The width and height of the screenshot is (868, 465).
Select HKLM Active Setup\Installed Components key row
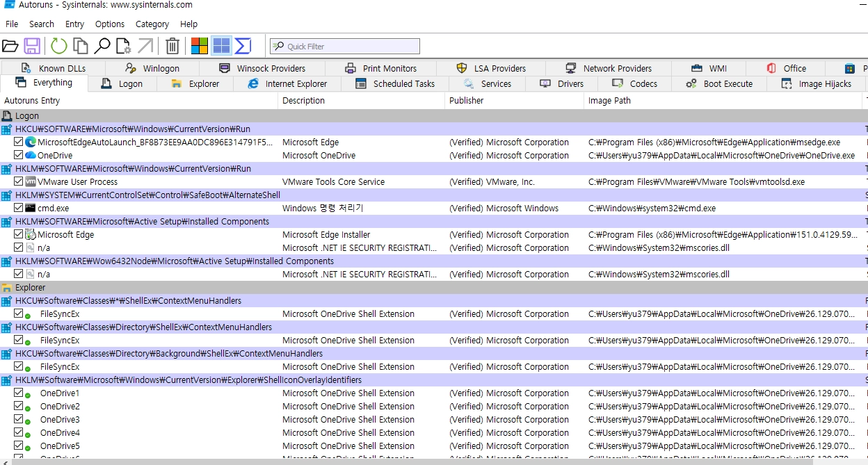(x=434, y=222)
